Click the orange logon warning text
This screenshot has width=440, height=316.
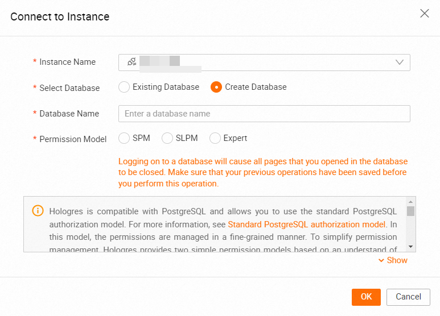[263, 173]
